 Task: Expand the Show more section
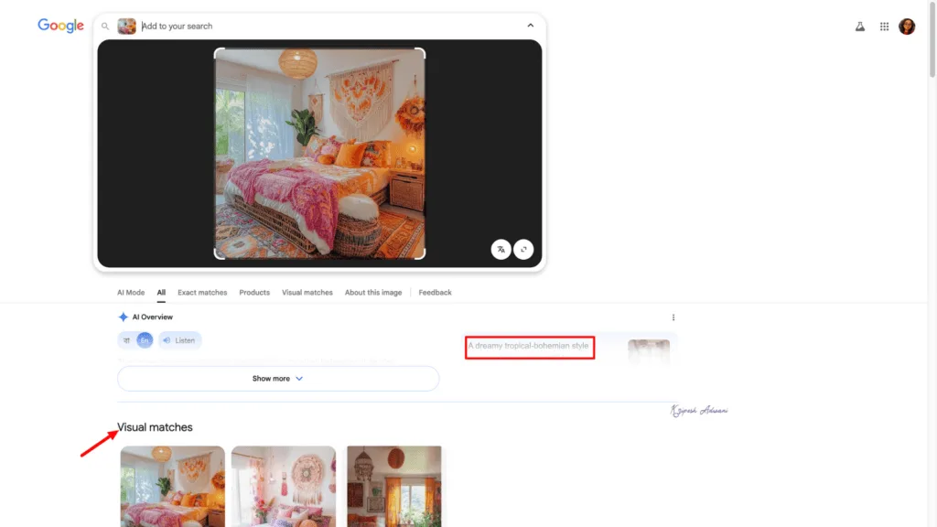pos(277,378)
